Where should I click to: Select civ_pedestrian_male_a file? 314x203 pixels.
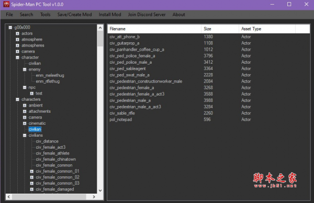coord(208,100)
